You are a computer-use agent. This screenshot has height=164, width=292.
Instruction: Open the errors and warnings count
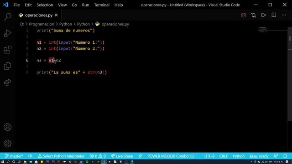pyautogui.click(x=98, y=156)
